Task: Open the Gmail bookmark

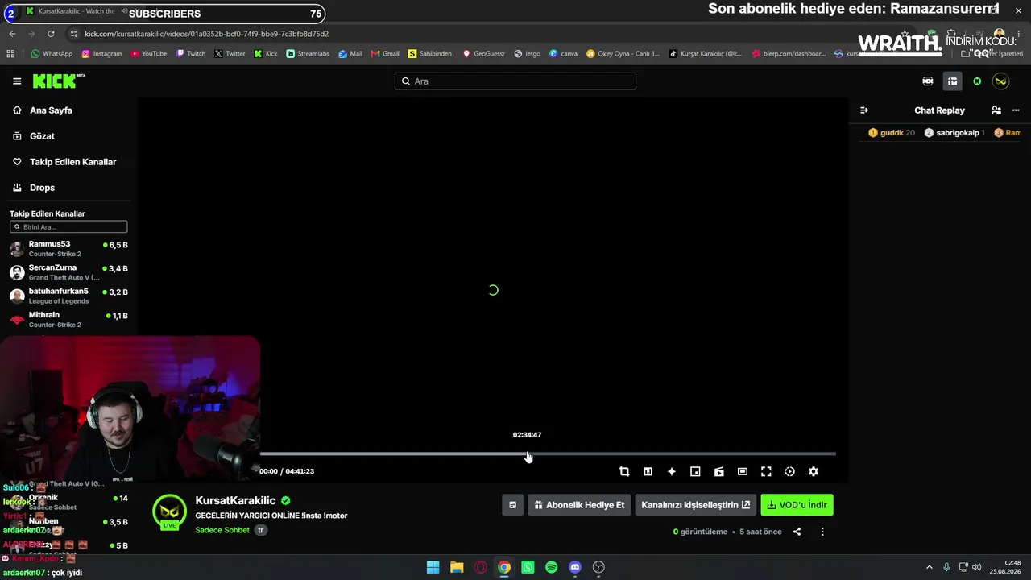Action: pos(385,54)
